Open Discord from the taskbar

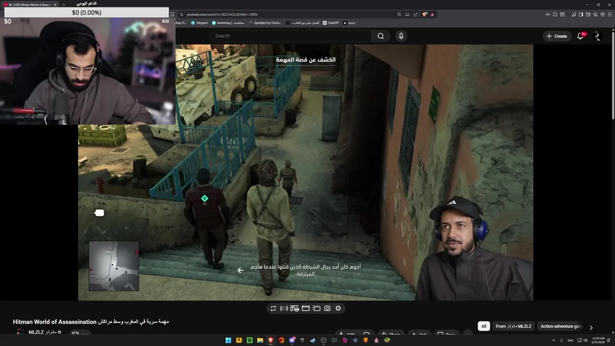[x=292, y=340]
